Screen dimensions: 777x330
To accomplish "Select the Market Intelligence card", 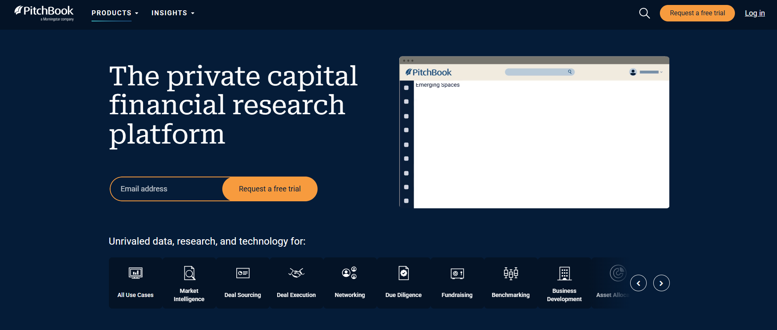I will pos(189,283).
